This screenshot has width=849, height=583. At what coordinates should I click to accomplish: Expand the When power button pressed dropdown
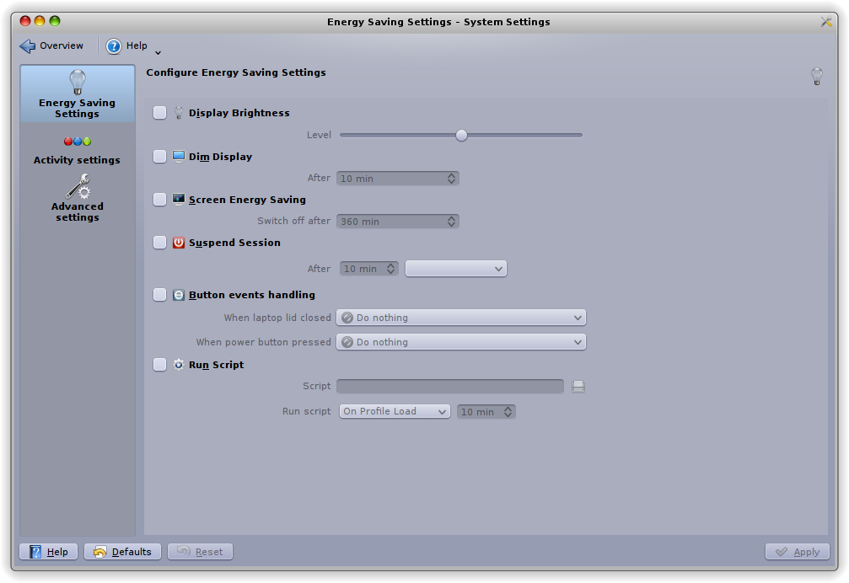tap(461, 342)
